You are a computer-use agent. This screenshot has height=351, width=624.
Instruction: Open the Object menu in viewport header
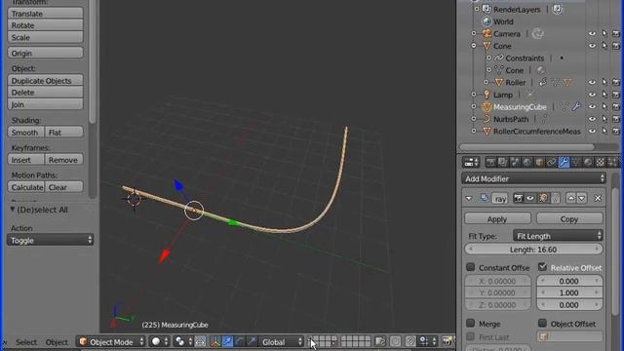[x=57, y=342]
